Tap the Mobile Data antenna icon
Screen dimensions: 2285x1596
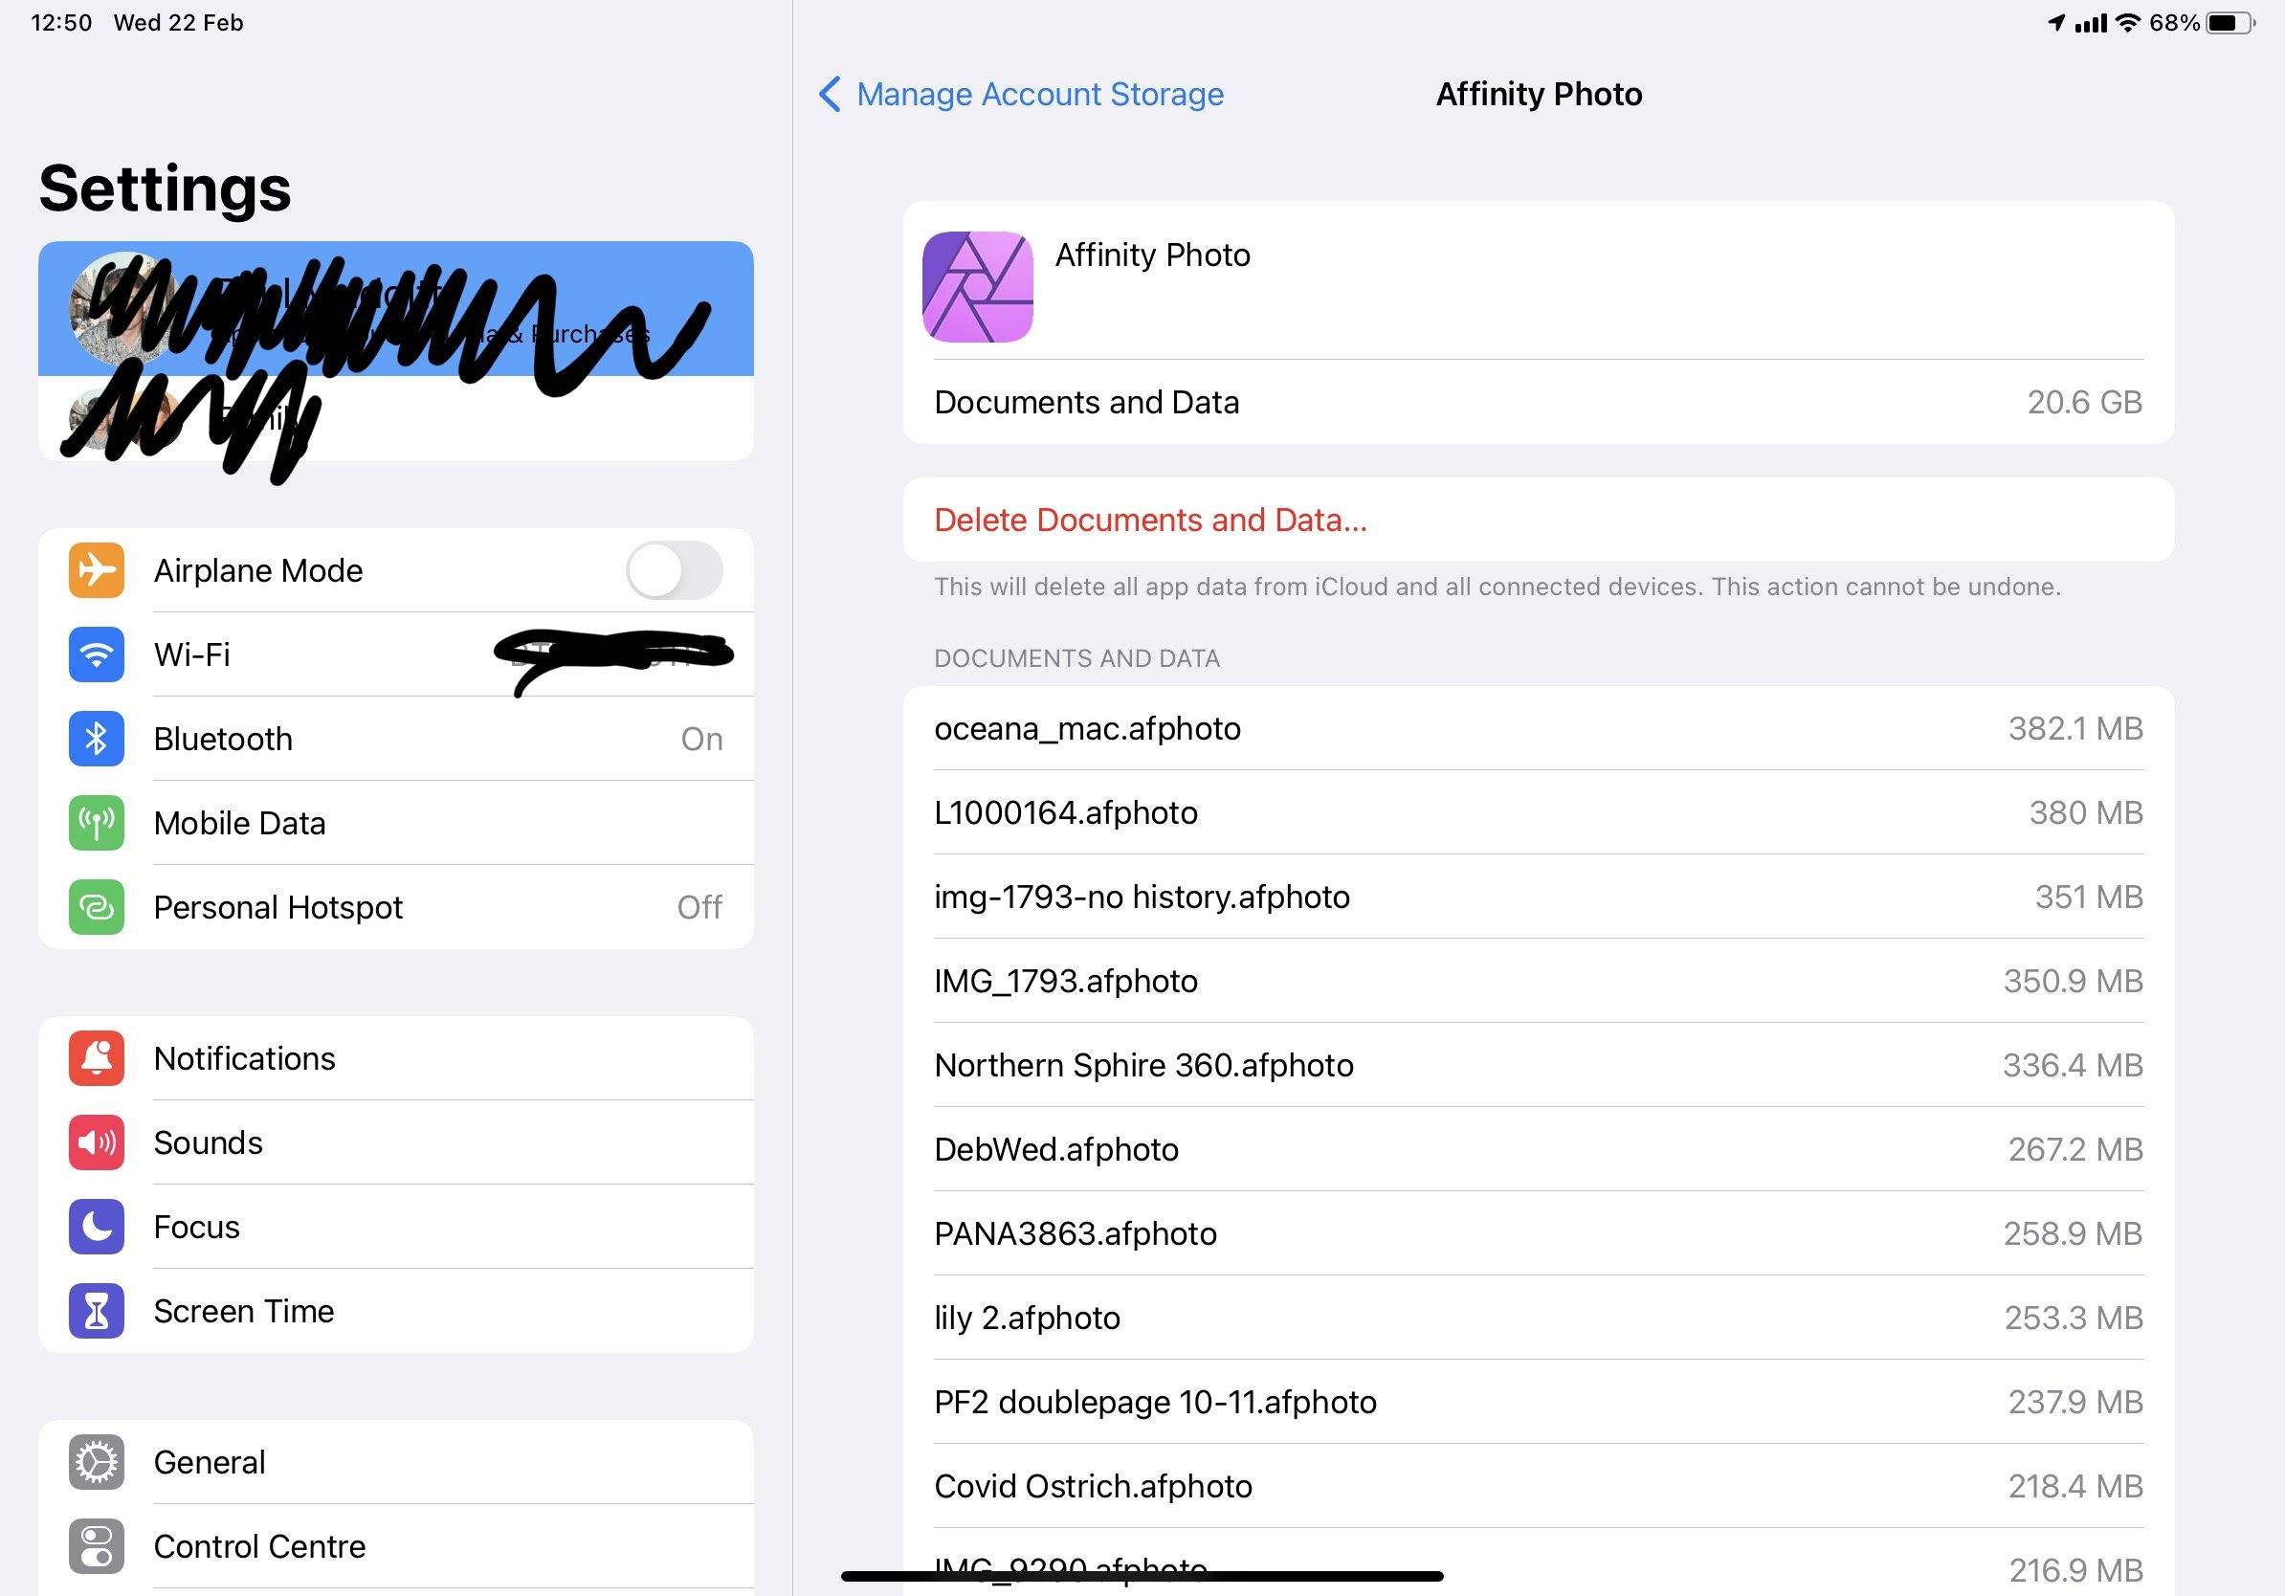pyautogui.click(x=97, y=823)
